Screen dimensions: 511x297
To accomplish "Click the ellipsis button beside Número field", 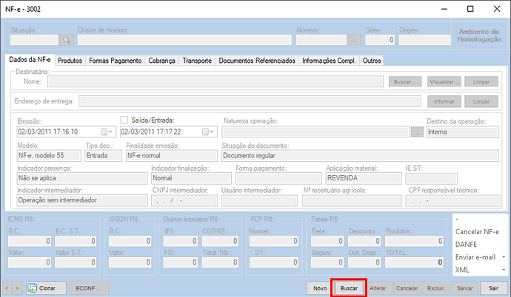I will [x=354, y=40].
